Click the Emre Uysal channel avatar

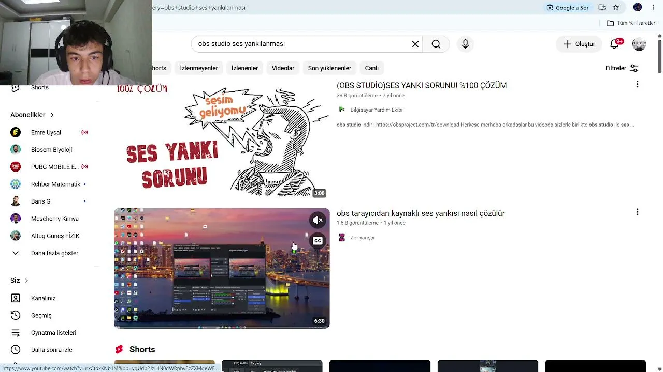(16, 132)
